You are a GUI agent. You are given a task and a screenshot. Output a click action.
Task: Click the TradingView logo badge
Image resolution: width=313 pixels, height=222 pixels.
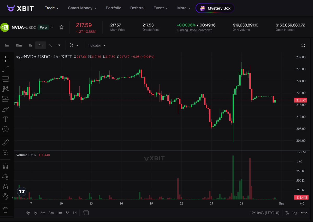[22, 191]
